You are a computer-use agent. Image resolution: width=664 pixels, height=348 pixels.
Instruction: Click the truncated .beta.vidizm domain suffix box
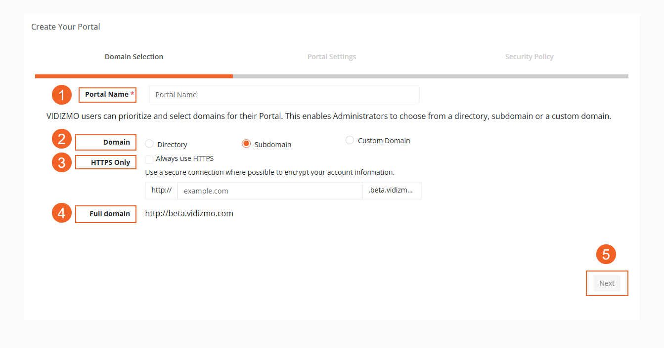(392, 190)
